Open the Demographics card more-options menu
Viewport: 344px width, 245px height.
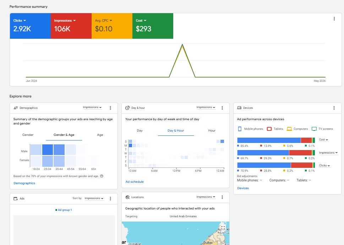click(x=110, y=108)
